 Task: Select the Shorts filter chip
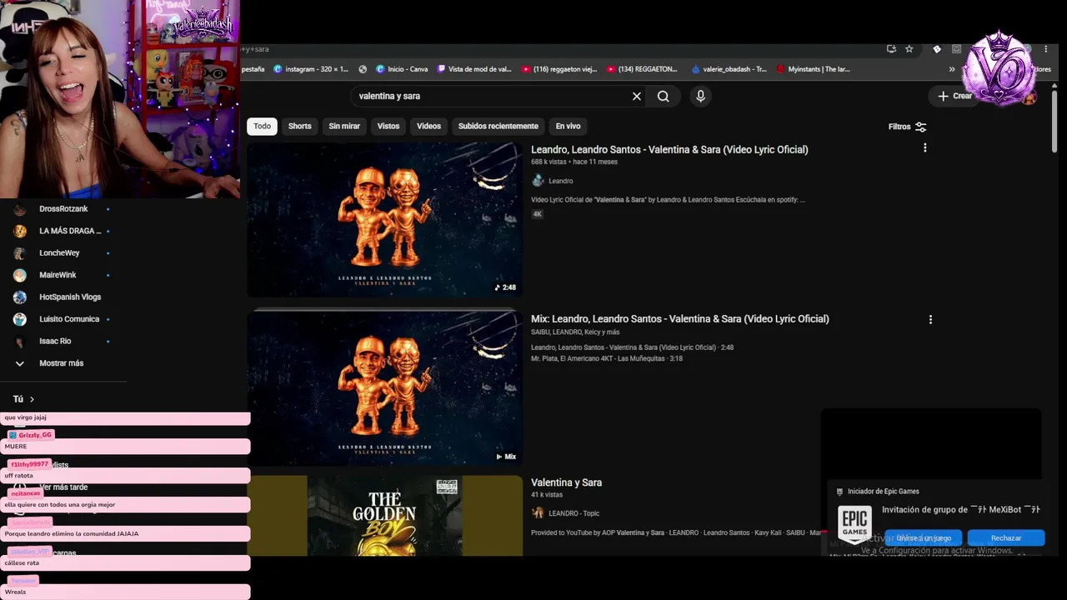[299, 126]
